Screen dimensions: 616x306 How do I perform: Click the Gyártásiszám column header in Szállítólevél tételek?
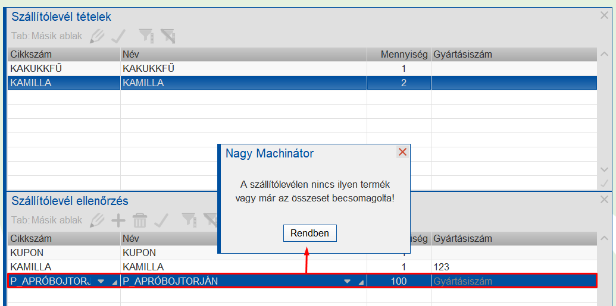pyautogui.click(x=514, y=54)
